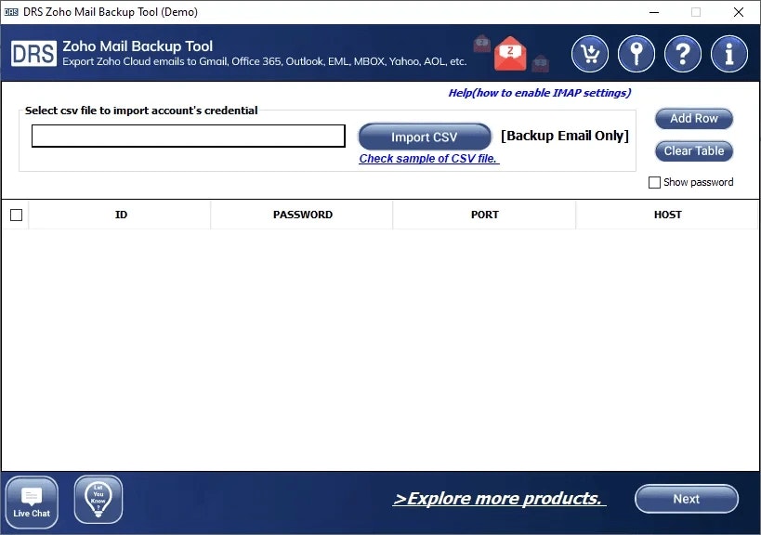761x535 pixels.
Task: Click the PASSWORD column header
Action: point(302,215)
